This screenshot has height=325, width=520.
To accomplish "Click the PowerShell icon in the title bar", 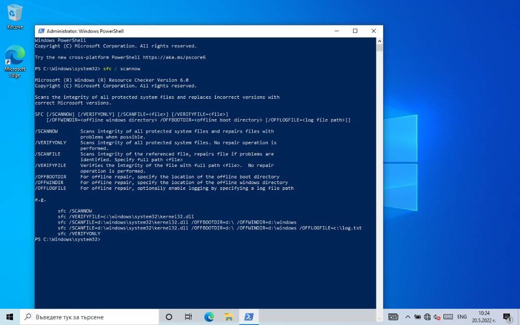I will [x=41, y=31].
